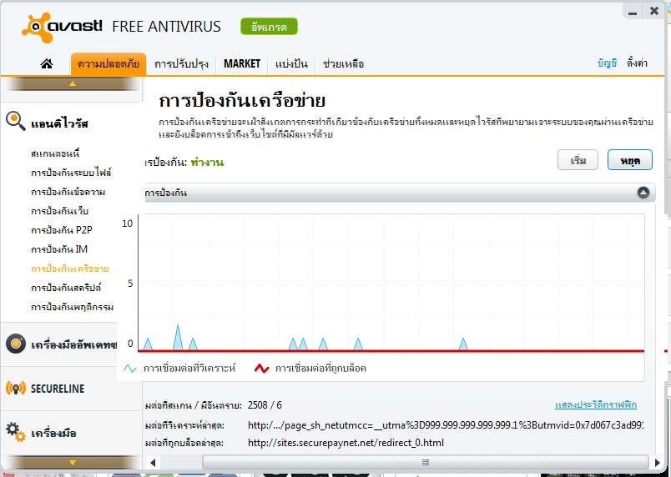
Task: Open the ความปลอดภัย tab
Action: click(x=108, y=64)
